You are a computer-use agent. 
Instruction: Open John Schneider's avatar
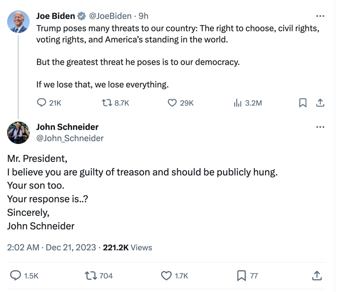point(18,133)
